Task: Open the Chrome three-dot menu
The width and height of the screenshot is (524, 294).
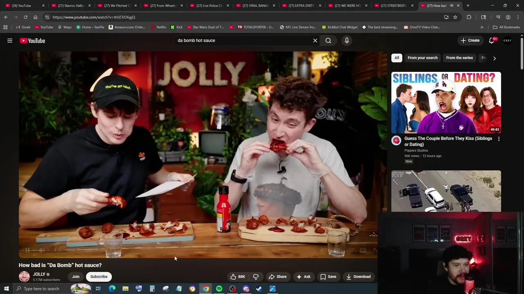Action: tap(518, 17)
